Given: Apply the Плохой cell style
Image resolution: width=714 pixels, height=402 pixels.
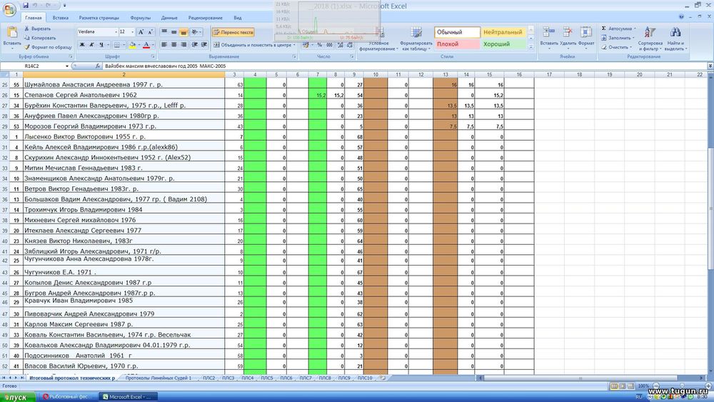Looking at the screenshot, I should tap(457, 44).
